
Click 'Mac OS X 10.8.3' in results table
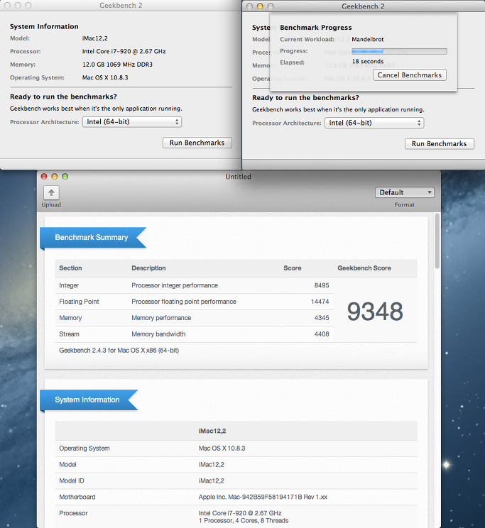(x=222, y=449)
